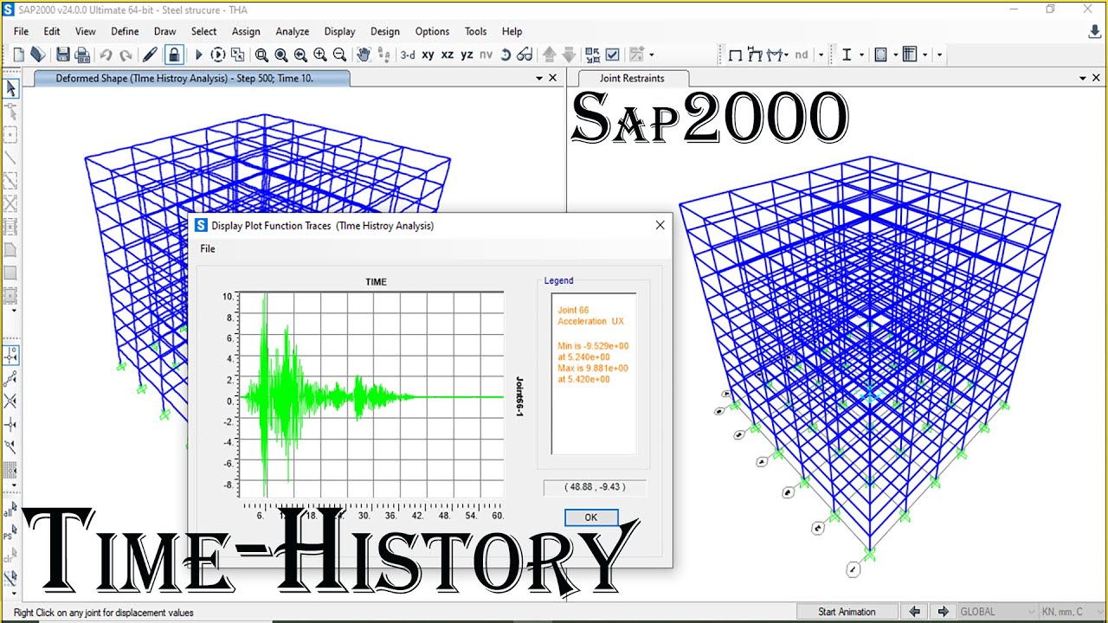Open the KN, mm, C units dropdown
Viewport: 1108px width, 623px height.
pyautogui.click(x=1072, y=612)
